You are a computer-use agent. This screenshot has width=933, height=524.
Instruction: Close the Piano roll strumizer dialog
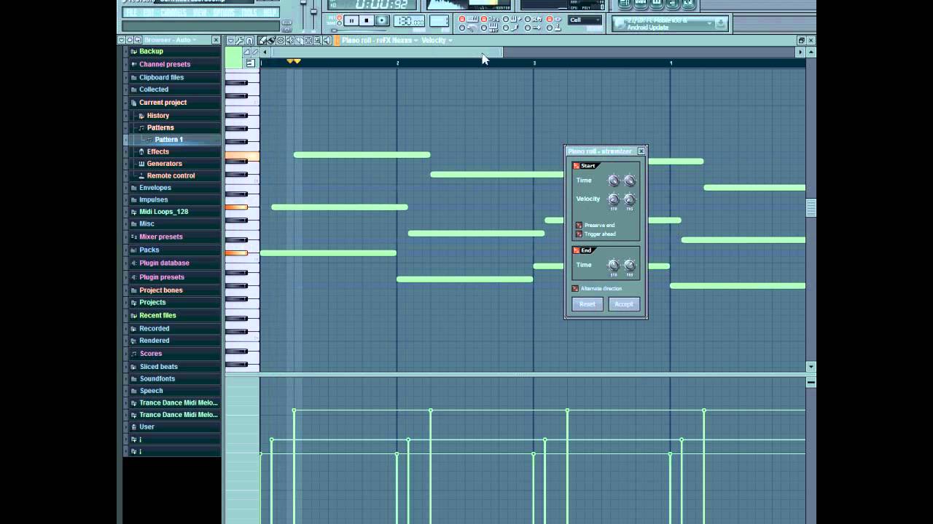(641, 151)
